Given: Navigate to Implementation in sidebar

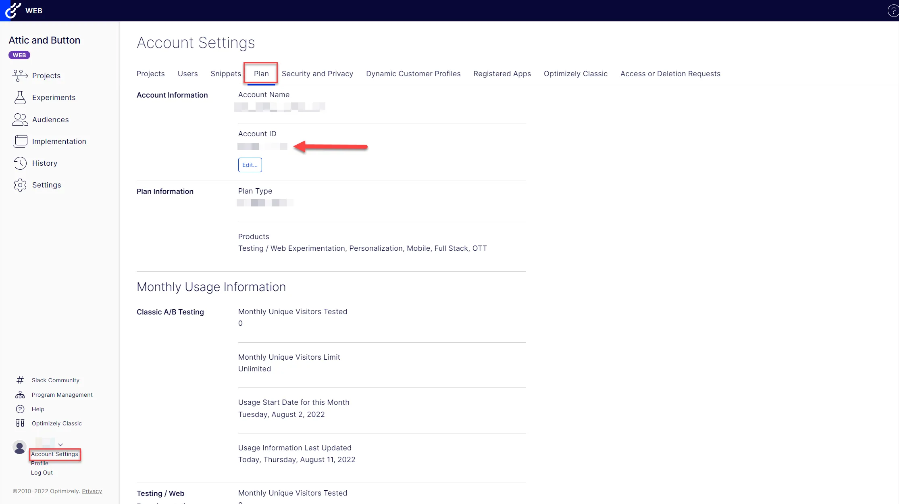Looking at the screenshot, I should click(59, 142).
